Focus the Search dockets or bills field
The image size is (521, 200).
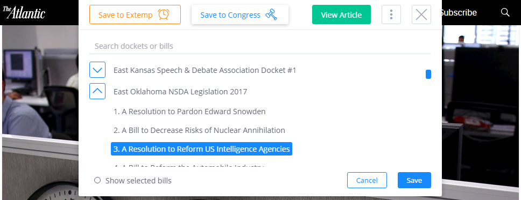tap(260, 46)
